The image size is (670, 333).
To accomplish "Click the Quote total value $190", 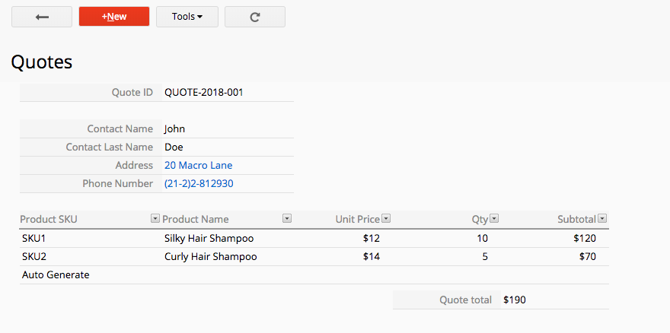I will (x=515, y=300).
